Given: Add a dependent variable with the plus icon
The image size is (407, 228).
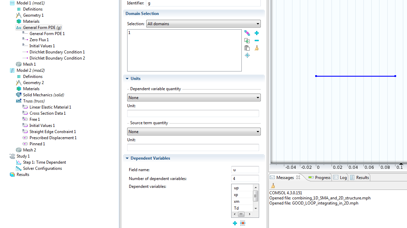Looking at the screenshot, I should (x=235, y=223).
